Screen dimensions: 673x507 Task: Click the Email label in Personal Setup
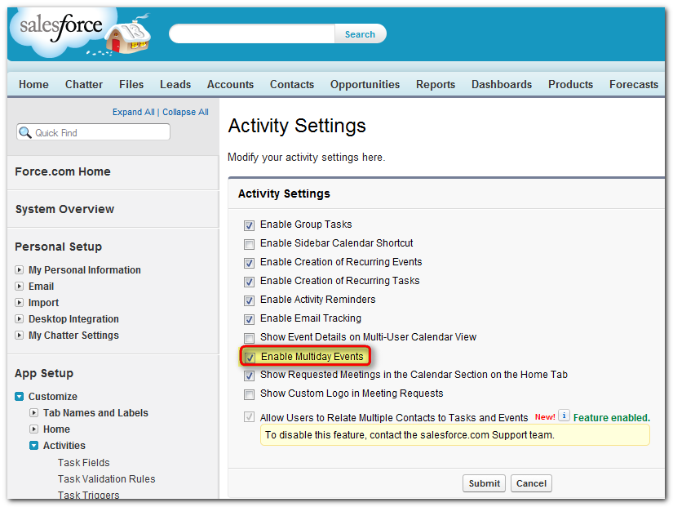42,286
